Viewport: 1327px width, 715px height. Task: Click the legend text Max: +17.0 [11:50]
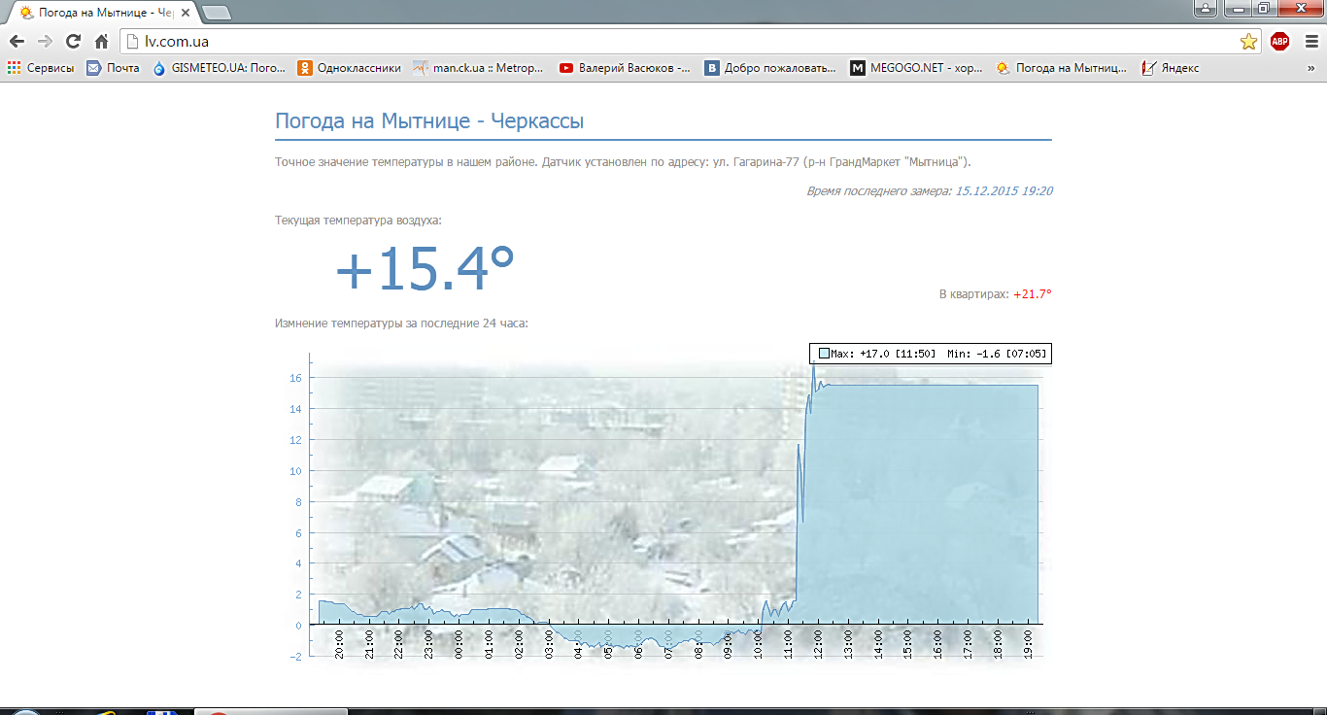[883, 354]
